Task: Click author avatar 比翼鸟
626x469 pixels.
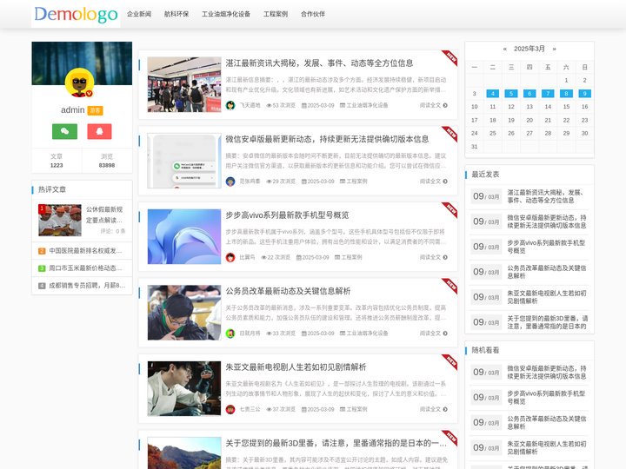Action: 230,257
